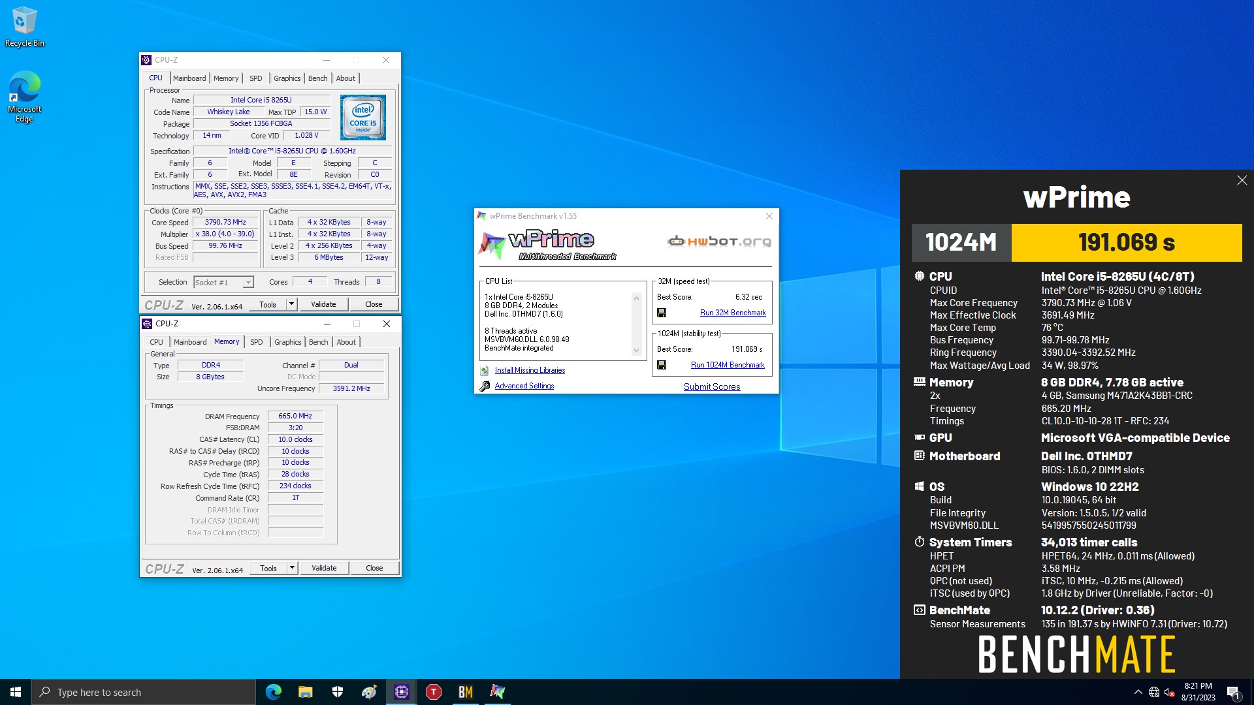This screenshot has height=705, width=1254.
Task: Click the taskbar search box
Action: [x=144, y=692]
